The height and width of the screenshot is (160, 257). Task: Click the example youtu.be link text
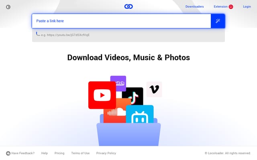[x=68, y=35]
